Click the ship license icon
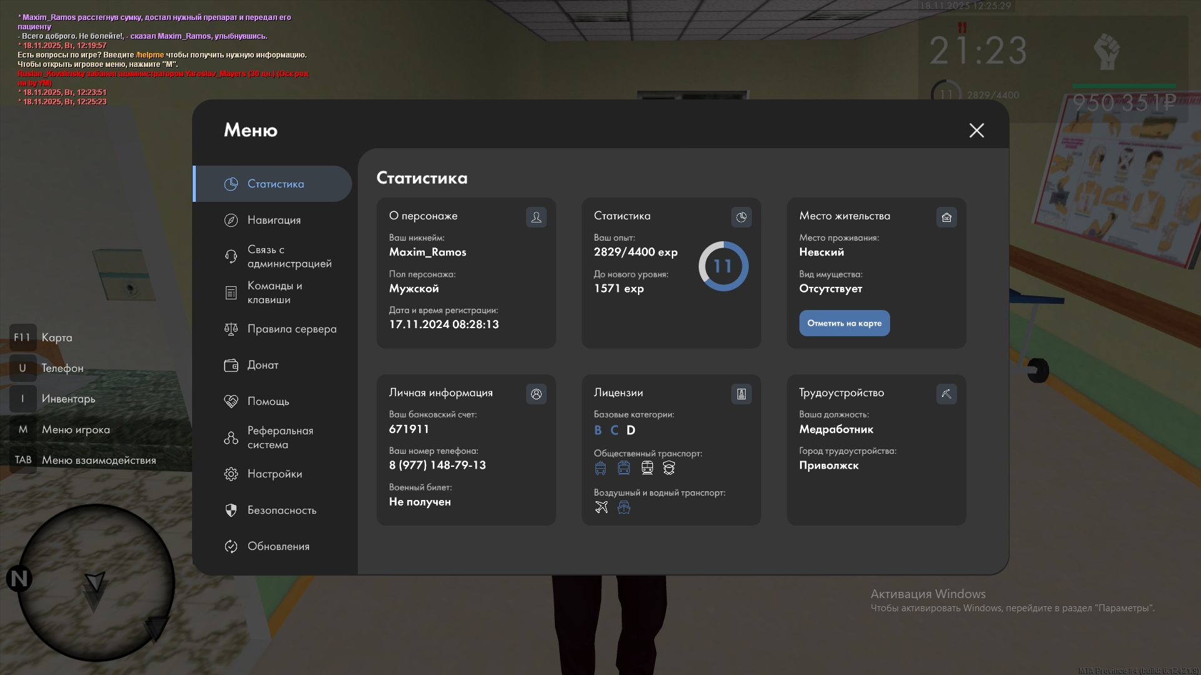Viewport: 1201px width, 675px height. [624, 507]
